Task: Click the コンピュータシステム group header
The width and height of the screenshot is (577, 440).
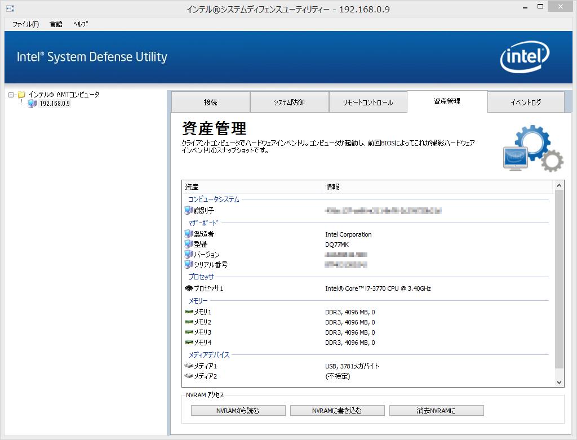Action: (214, 199)
